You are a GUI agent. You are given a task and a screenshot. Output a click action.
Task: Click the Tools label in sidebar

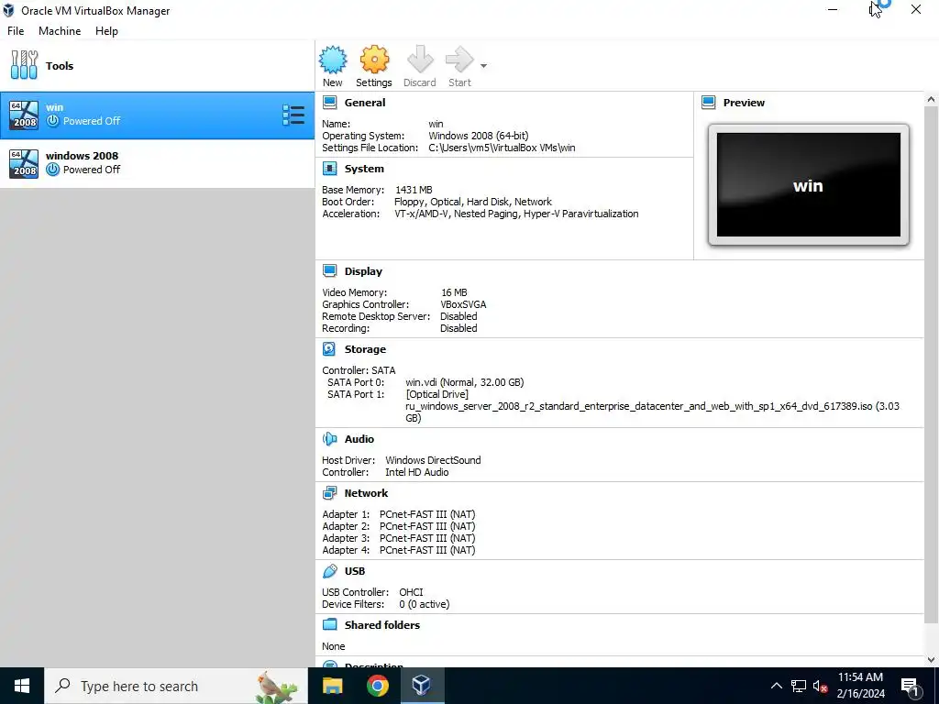[60, 66]
